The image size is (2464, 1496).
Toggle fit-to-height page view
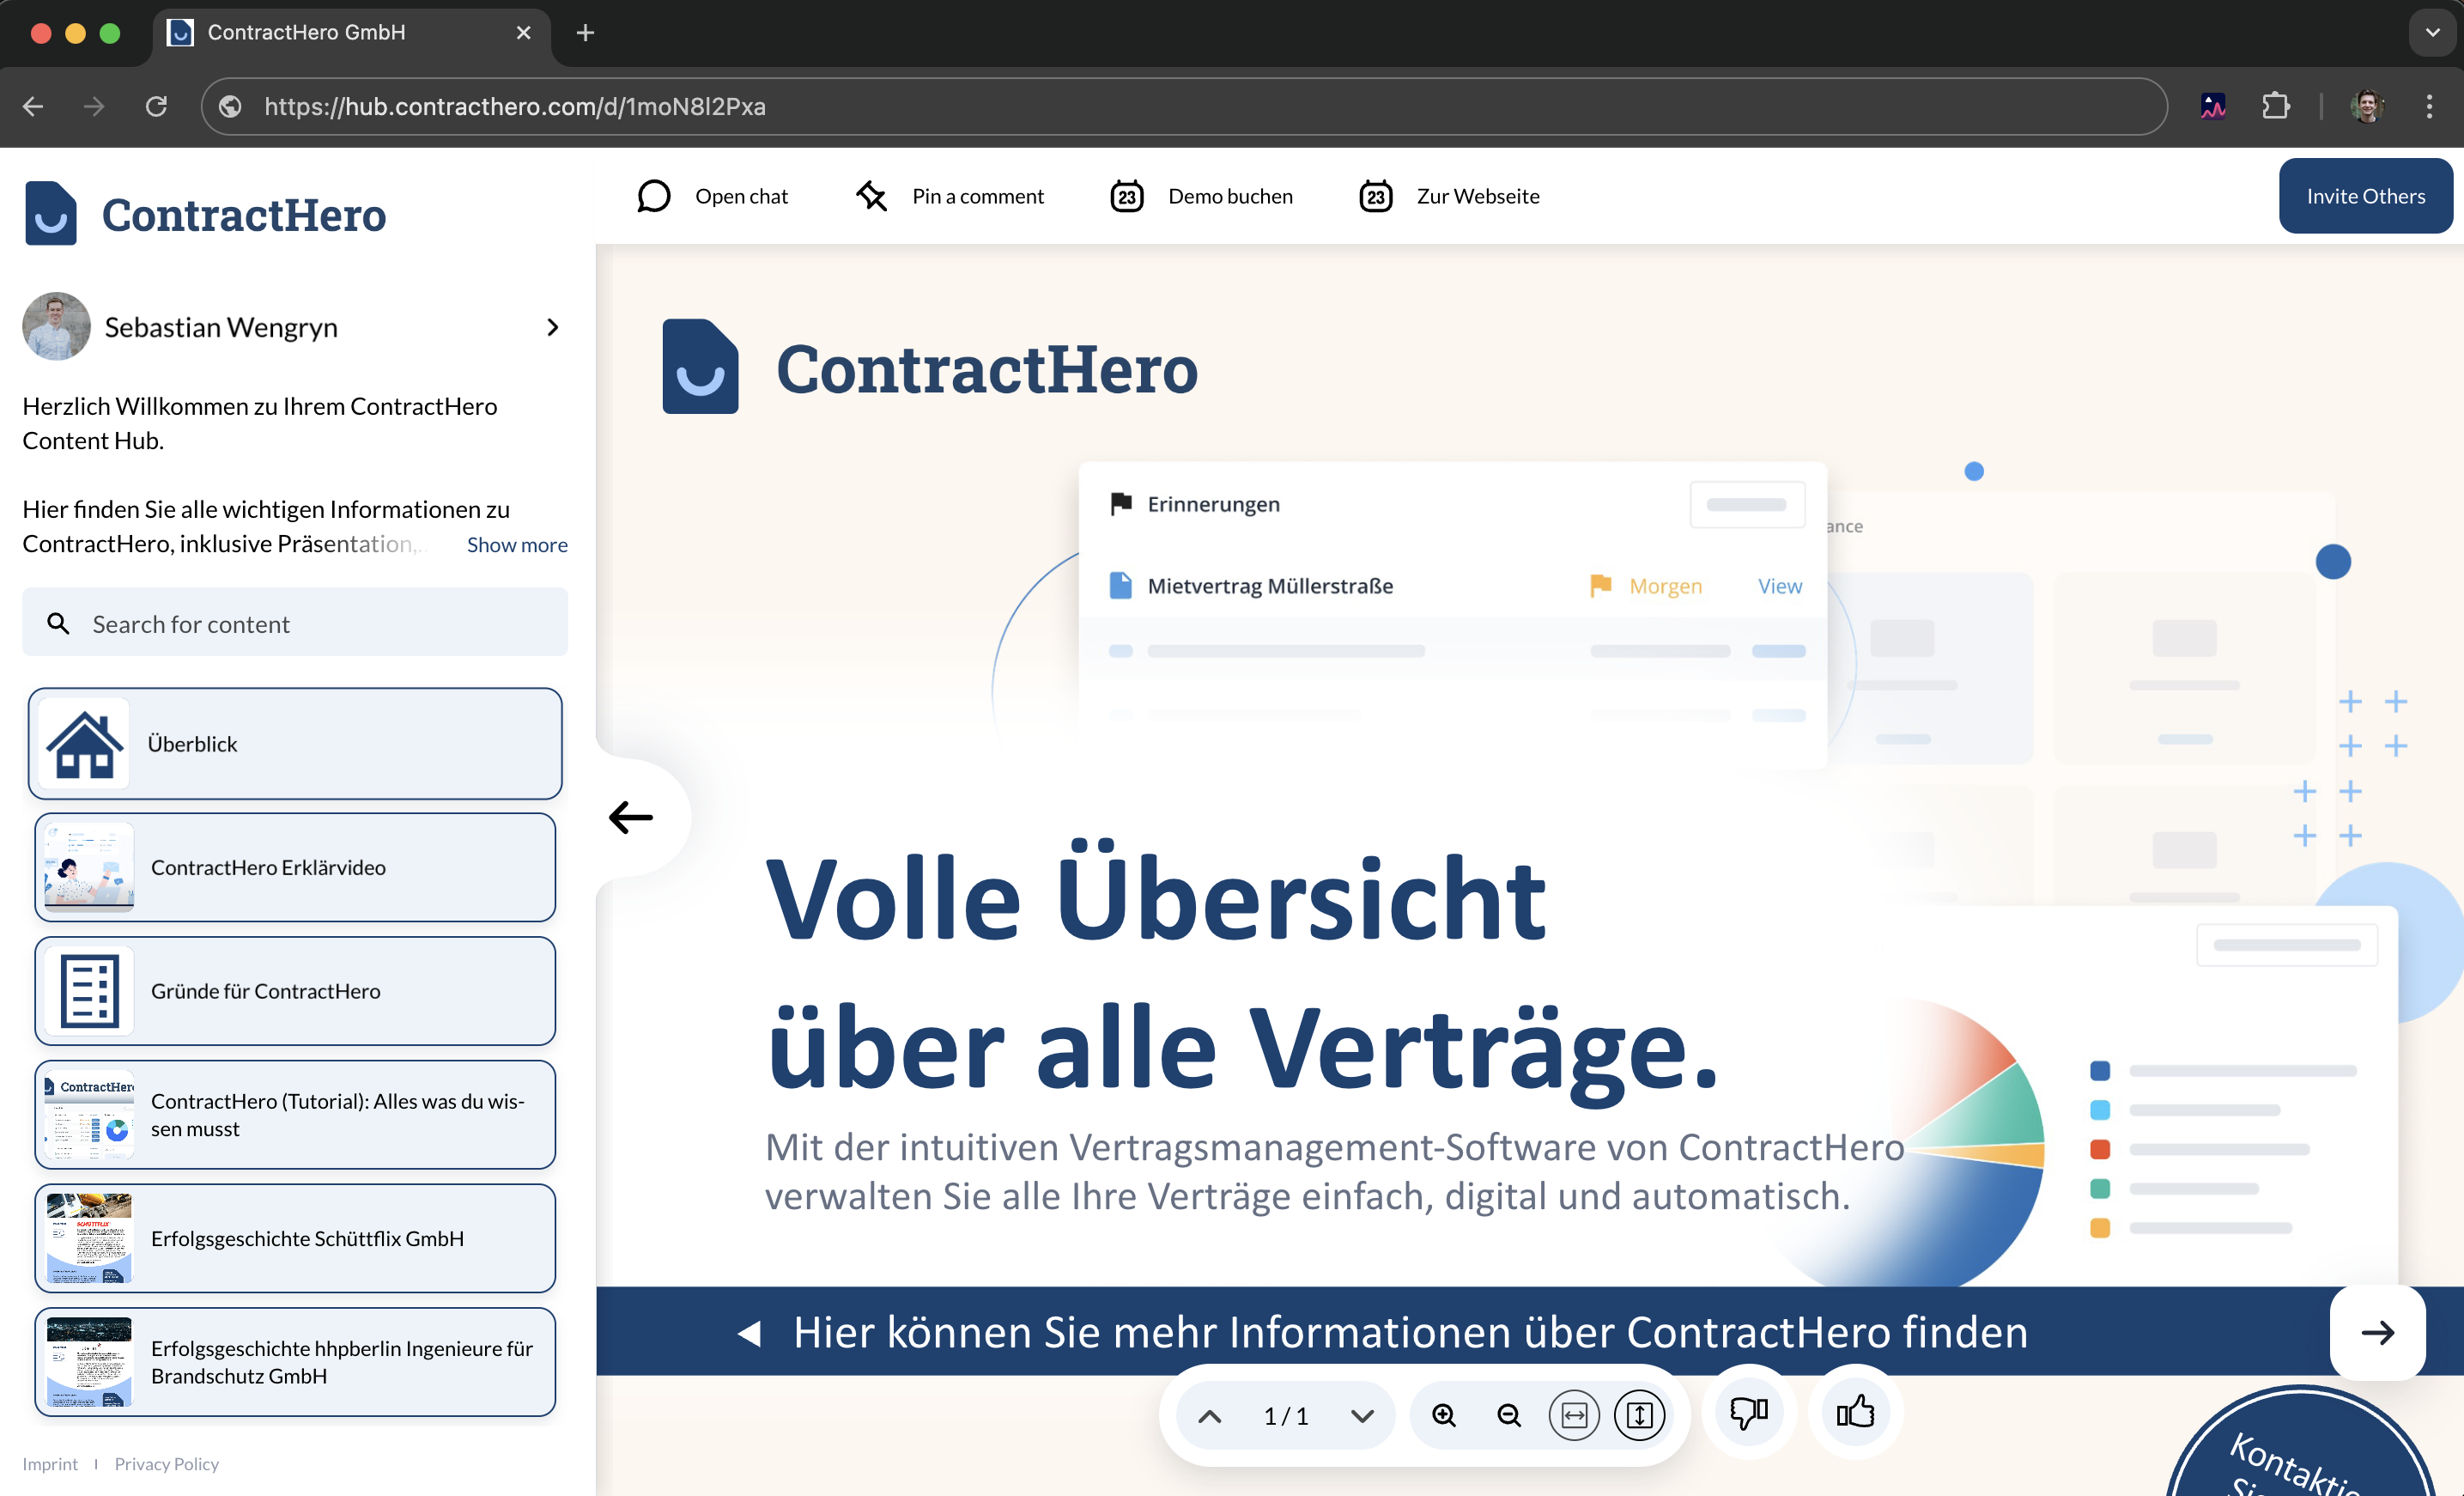(1639, 1415)
